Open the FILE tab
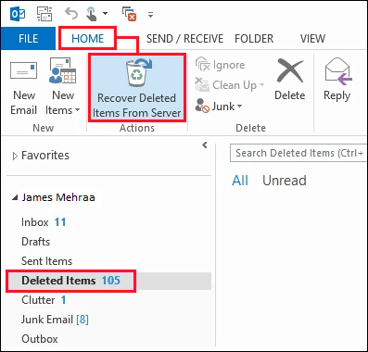The width and height of the screenshot is (368, 352). point(28,39)
